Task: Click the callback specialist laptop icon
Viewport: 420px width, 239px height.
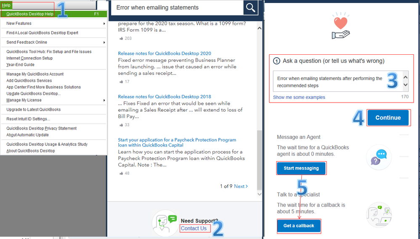Action: tap(379, 214)
